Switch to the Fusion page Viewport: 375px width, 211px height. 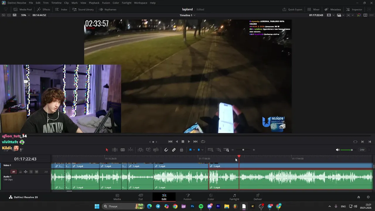click(187, 197)
